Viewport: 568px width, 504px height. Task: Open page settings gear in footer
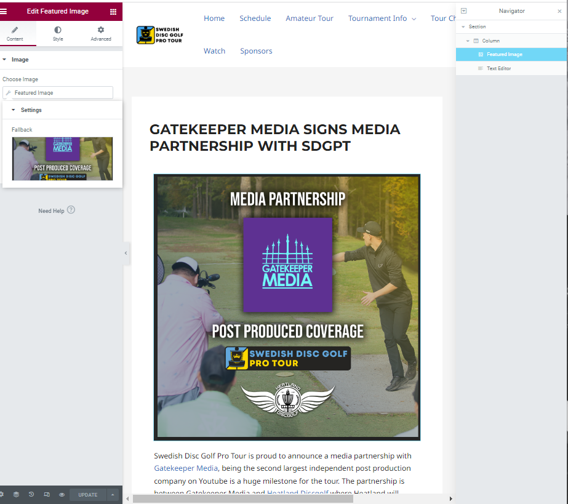click(x=2, y=495)
